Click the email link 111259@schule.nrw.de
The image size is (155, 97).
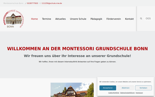52,3
